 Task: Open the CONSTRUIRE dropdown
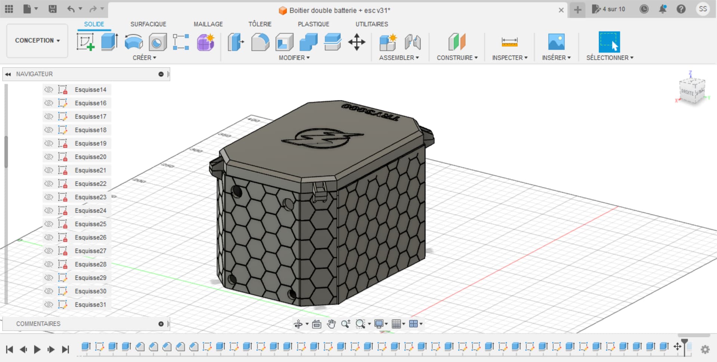pyautogui.click(x=457, y=58)
